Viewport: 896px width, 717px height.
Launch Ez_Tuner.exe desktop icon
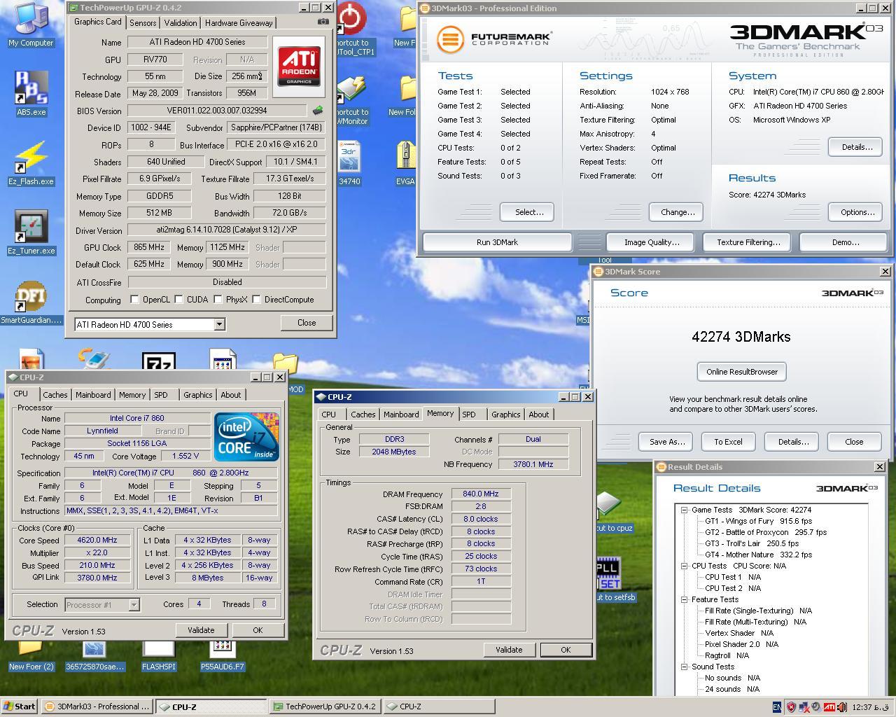(31, 232)
